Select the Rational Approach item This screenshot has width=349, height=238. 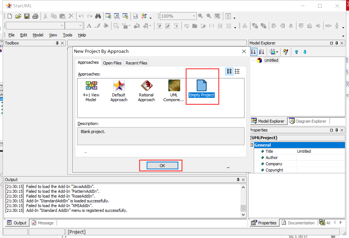tap(146, 91)
